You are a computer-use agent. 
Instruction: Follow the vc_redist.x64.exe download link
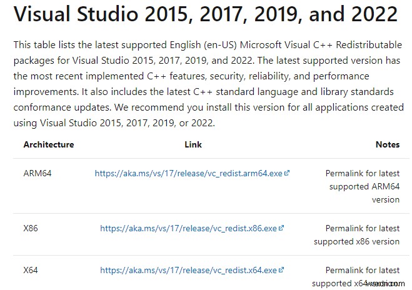click(188, 270)
